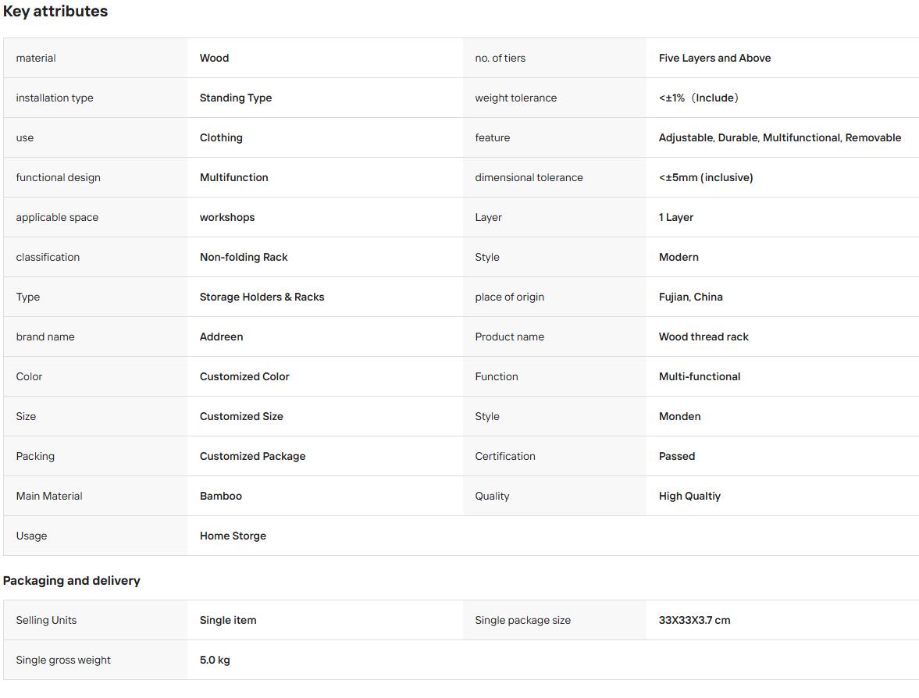Select the Five Layers and Above value
The image size is (919, 698).
pyautogui.click(x=714, y=58)
